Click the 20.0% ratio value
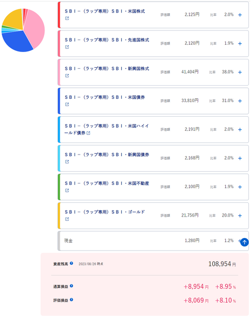This screenshot has width=252, height=319. click(x=228, y=215)
